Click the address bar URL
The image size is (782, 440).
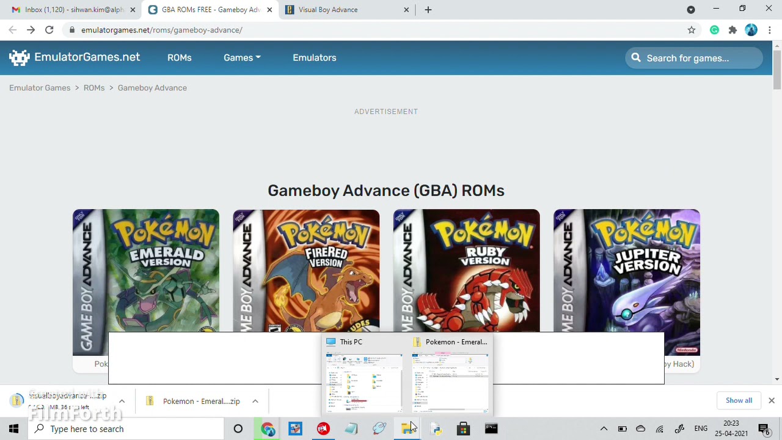(x=161, y=30)
